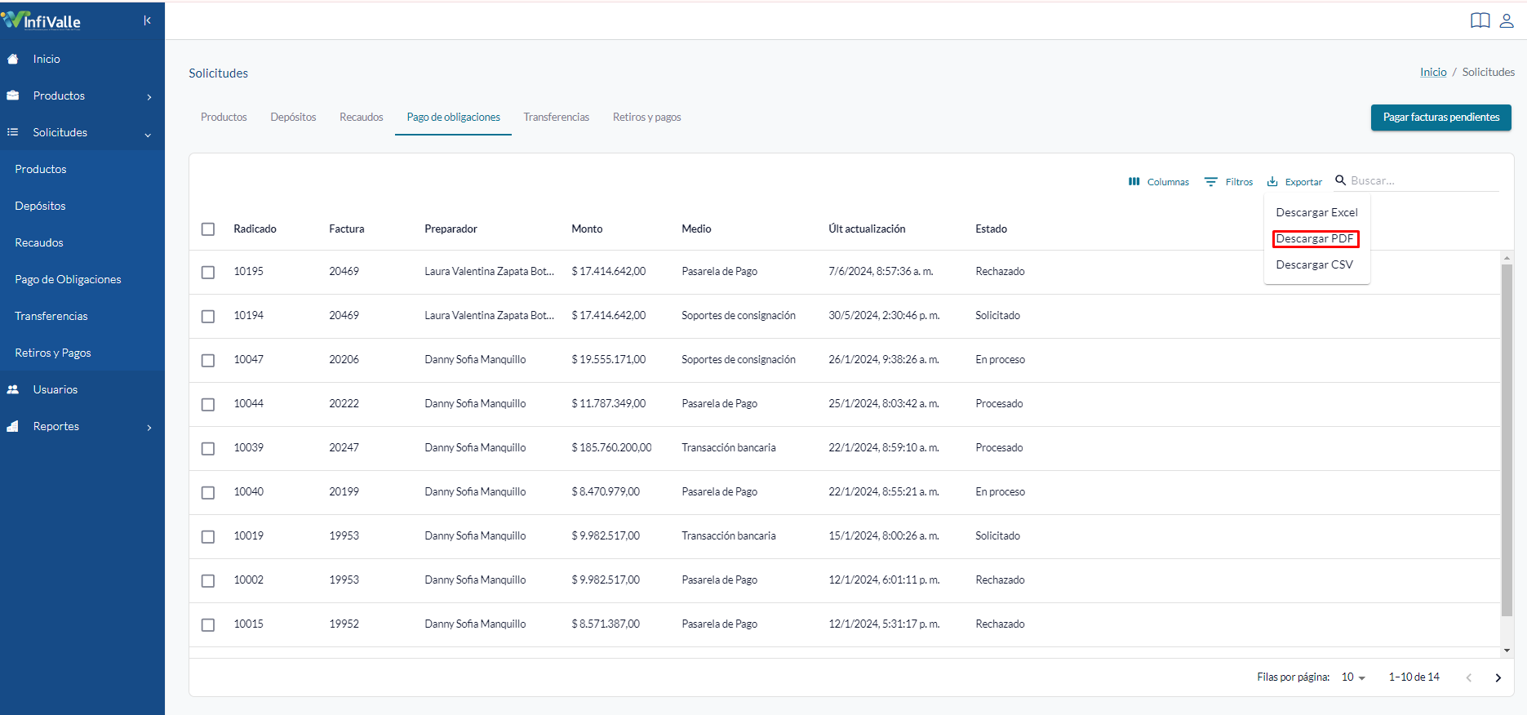Sort by the Monto column header
Viewport: 1527px width, 715px height.
click(587, 229)
